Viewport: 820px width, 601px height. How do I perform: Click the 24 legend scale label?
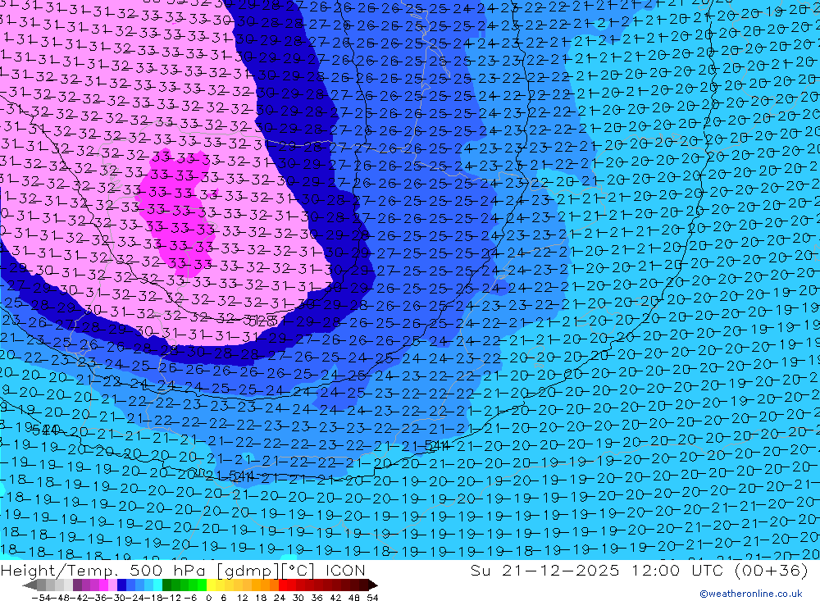click(280, 598)
